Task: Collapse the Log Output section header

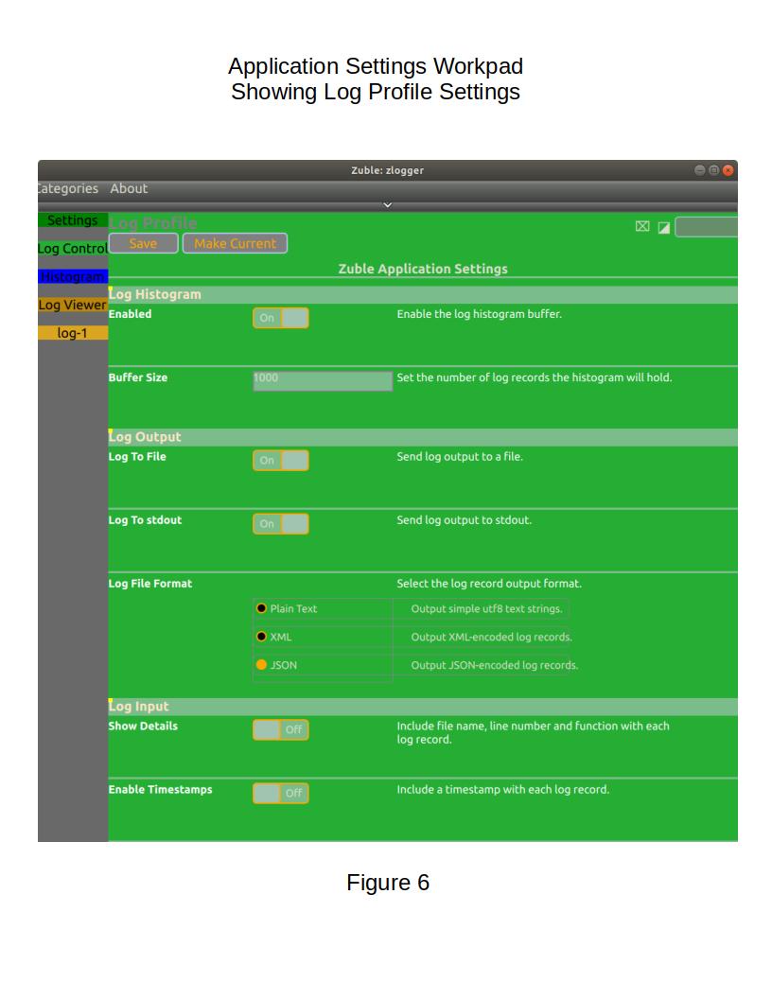Action: tap(423, 437)
